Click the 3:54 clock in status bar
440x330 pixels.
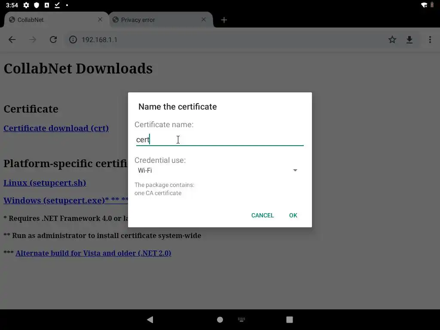click(12, 5)
